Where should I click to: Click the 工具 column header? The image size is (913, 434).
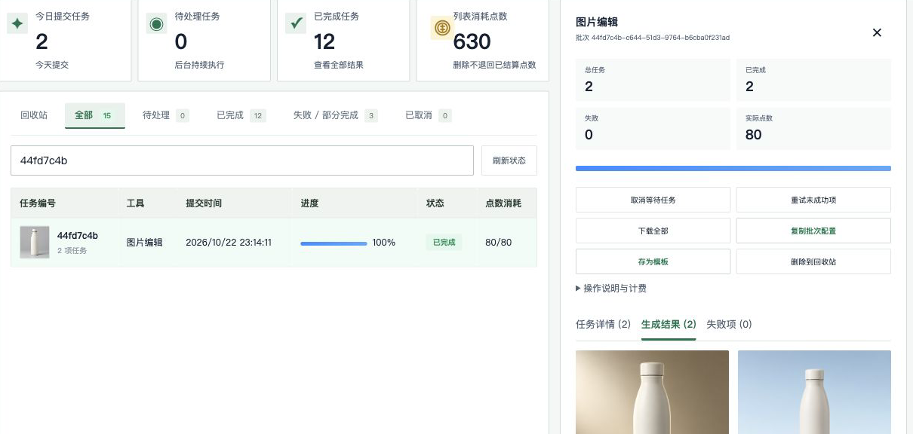[135, 203]
